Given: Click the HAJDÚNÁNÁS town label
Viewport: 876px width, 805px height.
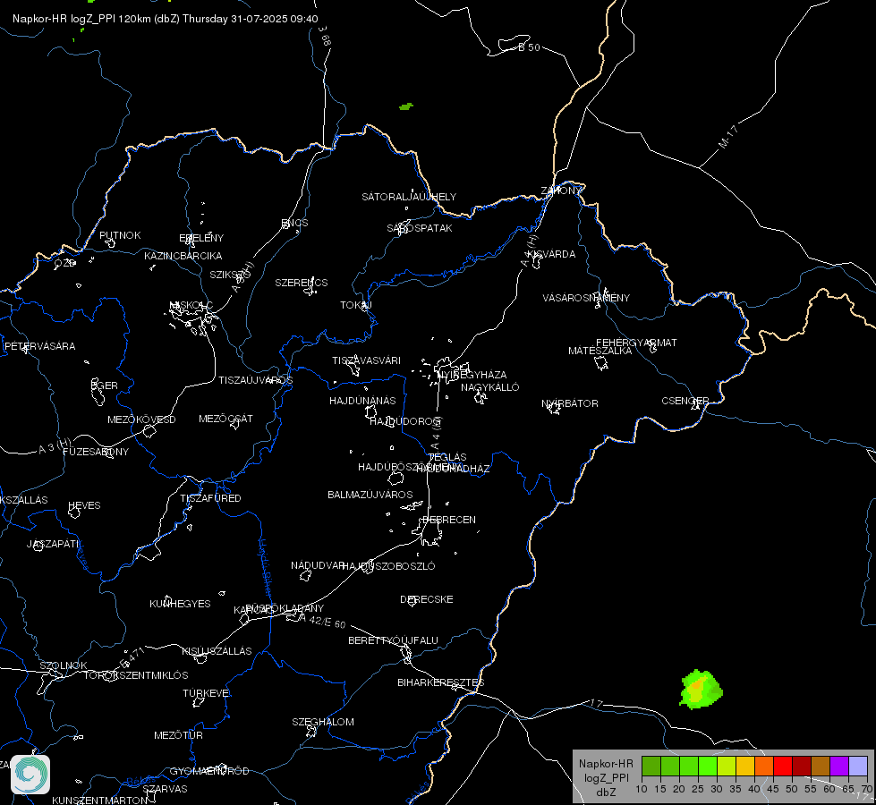Looking at the screenshot, I should click(362, 401).
